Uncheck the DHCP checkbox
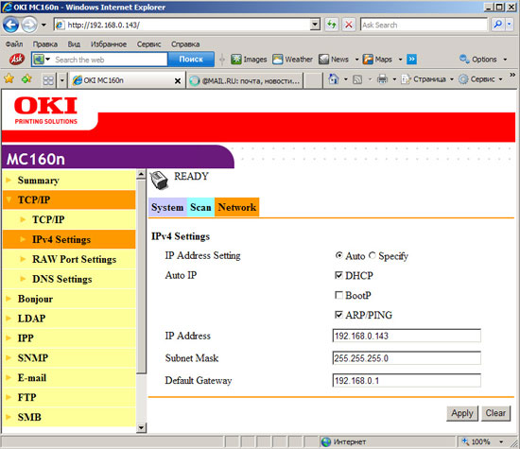The width and height of the screenshot is (520, 449). tap(338, 275)
